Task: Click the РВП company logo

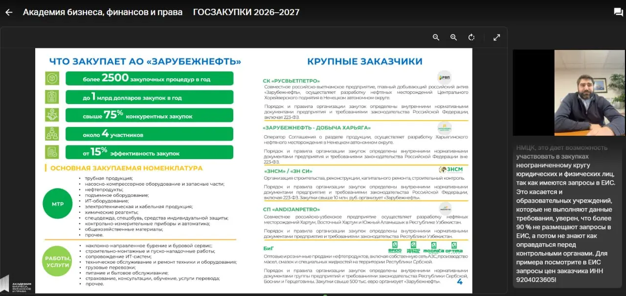Action: 444,77
